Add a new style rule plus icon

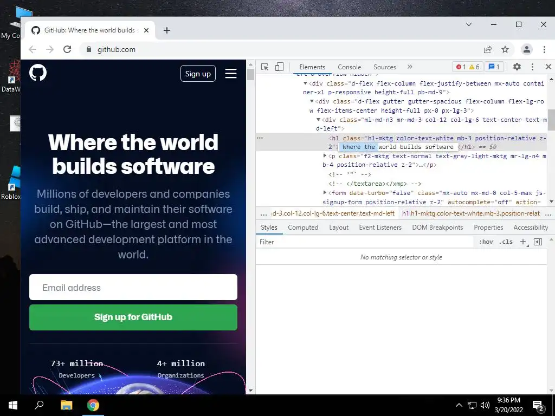523,242
